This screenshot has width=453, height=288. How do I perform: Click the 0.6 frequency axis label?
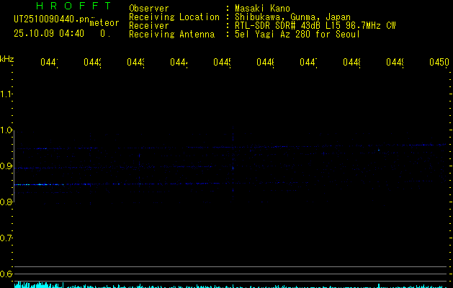[x=6, y=274]
